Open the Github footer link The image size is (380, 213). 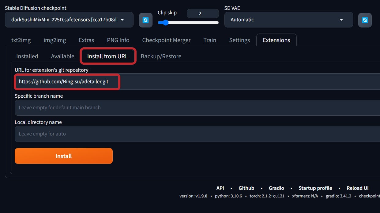[246, 188]
